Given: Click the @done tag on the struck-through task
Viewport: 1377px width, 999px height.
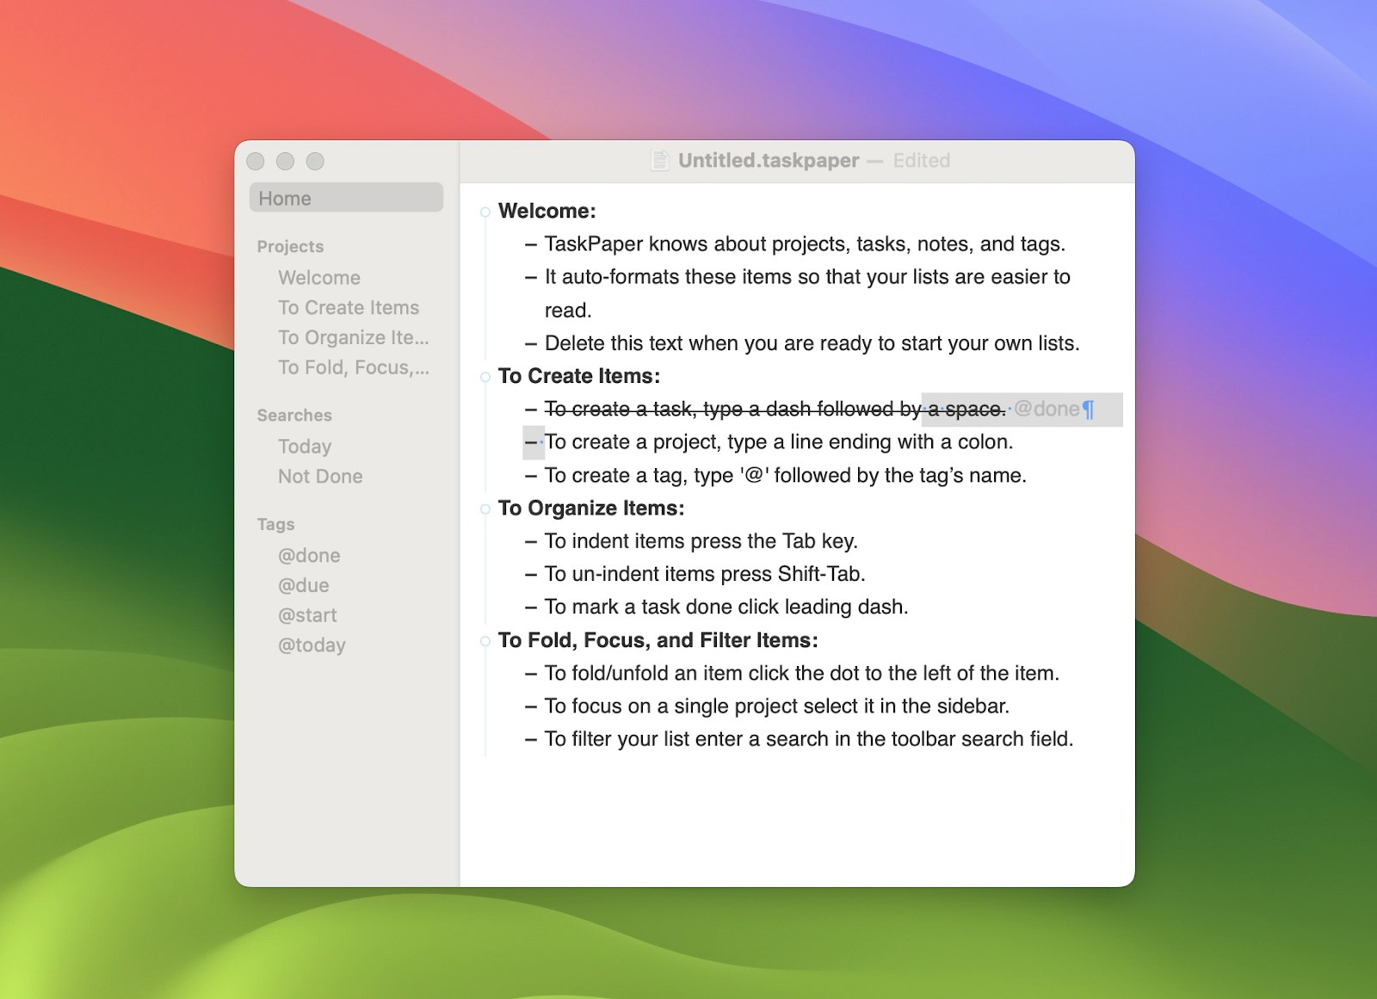Looking at the screenshot, I should pos(1047,410).
